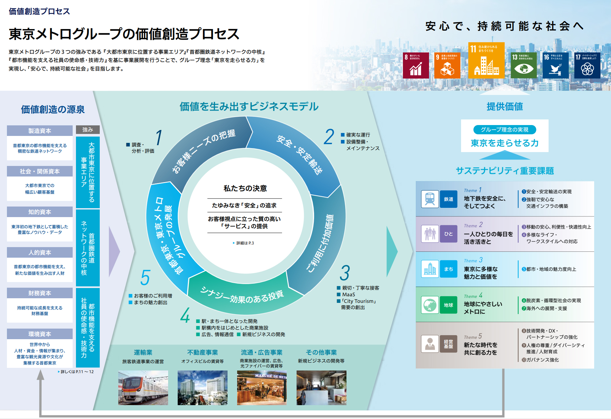The image size is (611, 419).
Task: Select the 社会・関係資本 header
Action: pyautogui.click(x=40, y=171)
